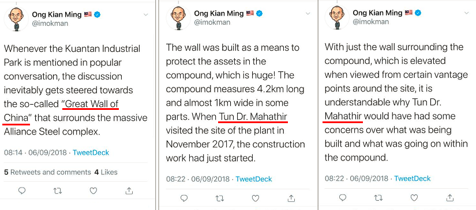
Task: Reply to the Great Wall of China tweet
Action: coord(22,191)
